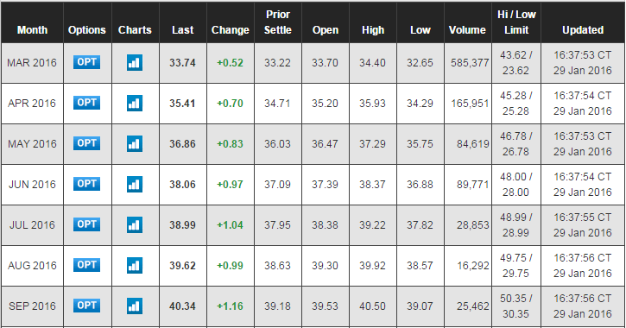Click the OPT button for MAR 2016
Viewport: 626px width, 328px height.
coord(86,62)
